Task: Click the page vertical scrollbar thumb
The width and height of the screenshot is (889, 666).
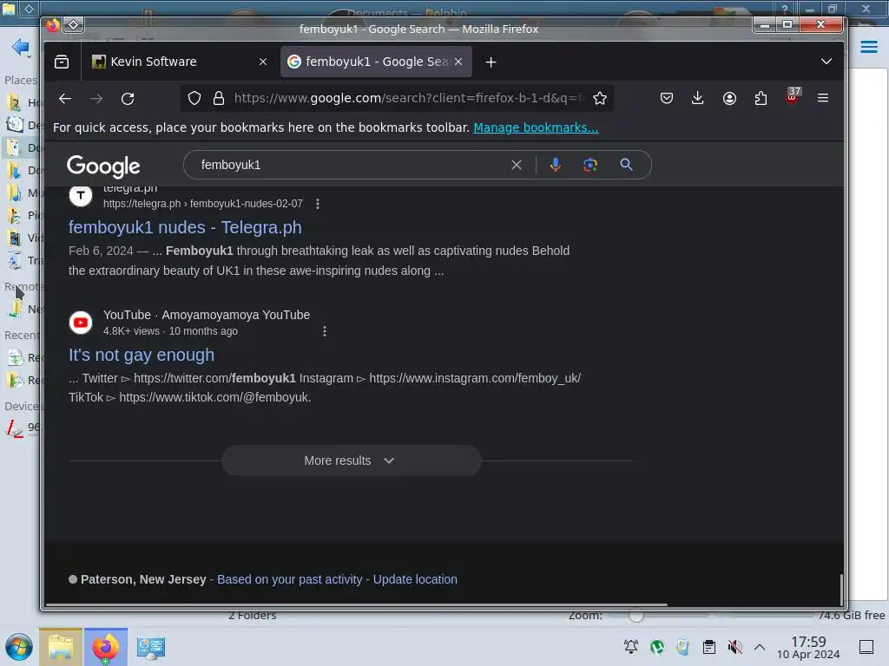Action: (841, 589)
